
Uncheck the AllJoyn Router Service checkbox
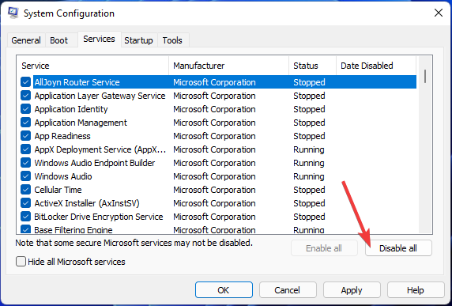pos(25,82)
